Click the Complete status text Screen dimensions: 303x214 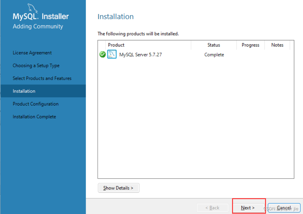point(214,55)
